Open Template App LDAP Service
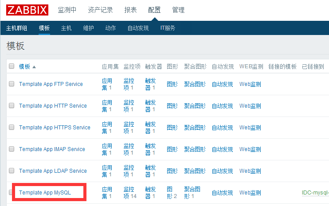Image resolution: width=329 pixels, height=206 pixels. tap(53, 171)
